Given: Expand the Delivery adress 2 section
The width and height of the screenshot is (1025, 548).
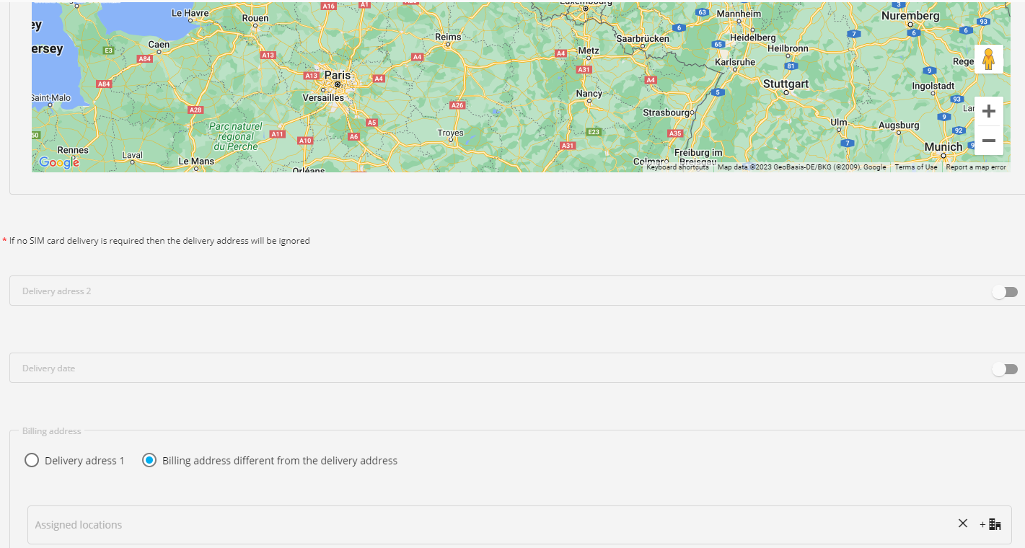Looking at the screenshot, I should click(x=56, y=291).
